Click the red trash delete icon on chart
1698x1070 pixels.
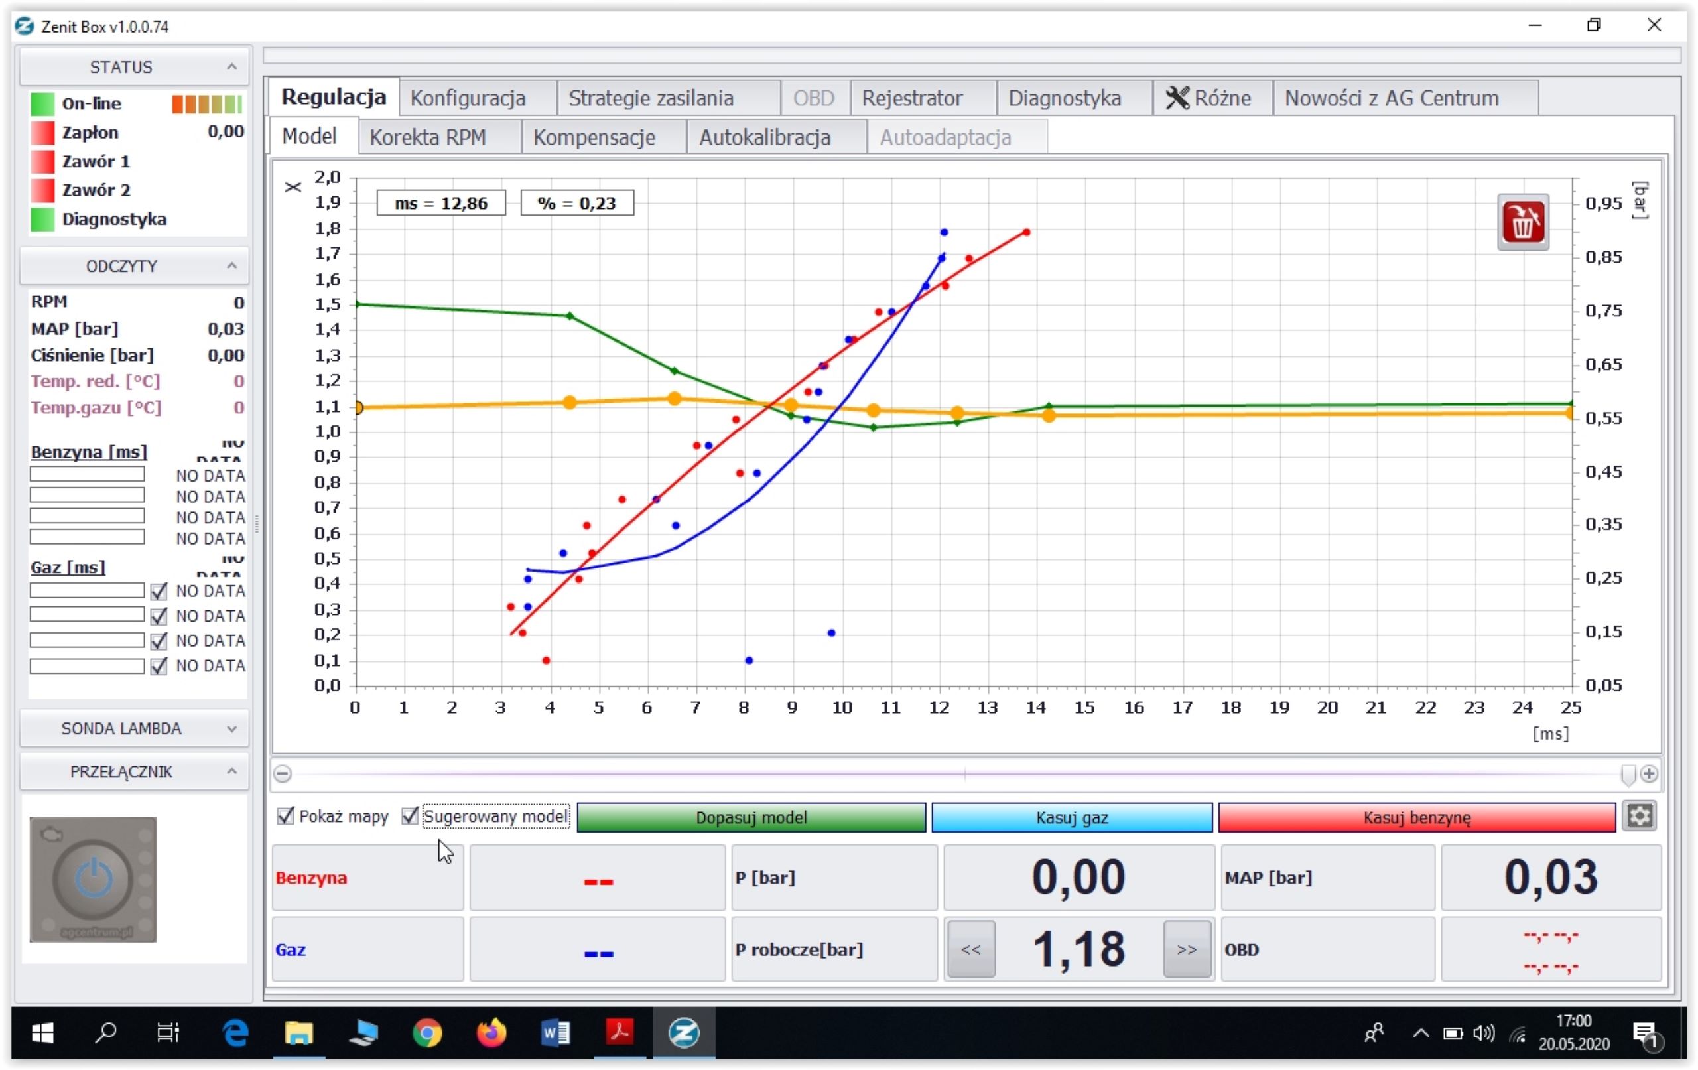[x=1522, y=222]
